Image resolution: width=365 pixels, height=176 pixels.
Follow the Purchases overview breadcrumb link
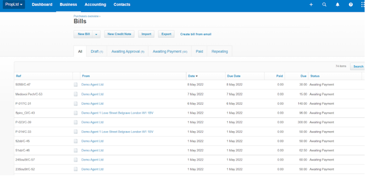[86, 16]
